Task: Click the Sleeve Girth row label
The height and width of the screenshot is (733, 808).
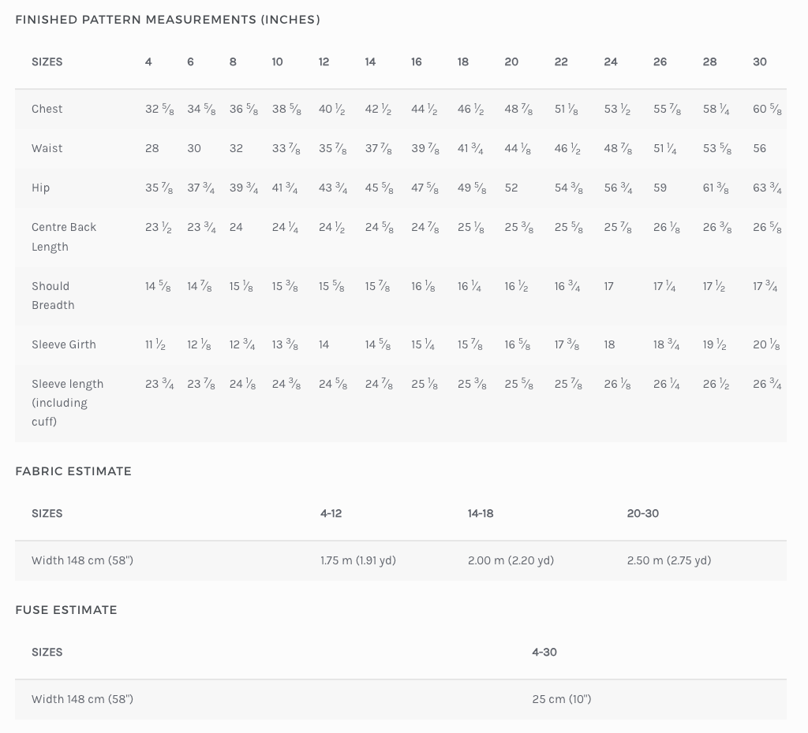Action: tap(64, 344)
